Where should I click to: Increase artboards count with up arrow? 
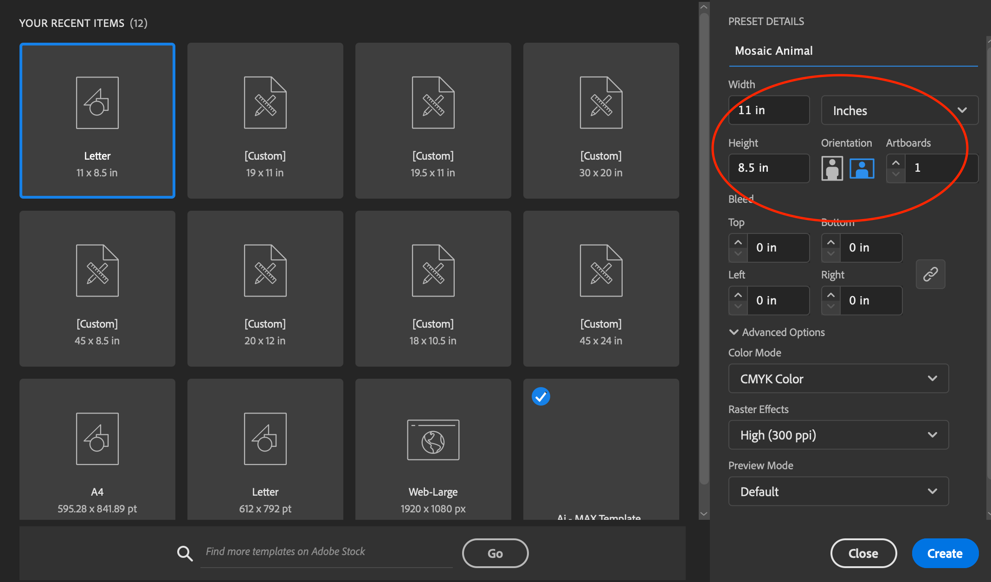click(x=895, y=163)
